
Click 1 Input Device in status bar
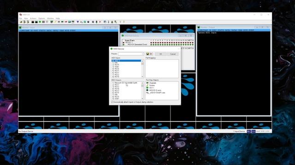point(239,132)
